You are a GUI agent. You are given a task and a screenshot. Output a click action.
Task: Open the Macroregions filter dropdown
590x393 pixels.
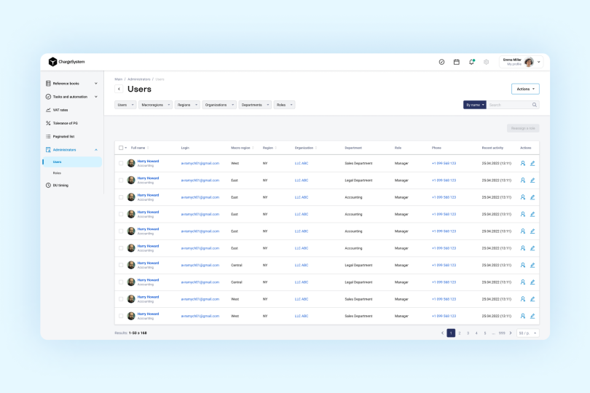coord(155,105)
